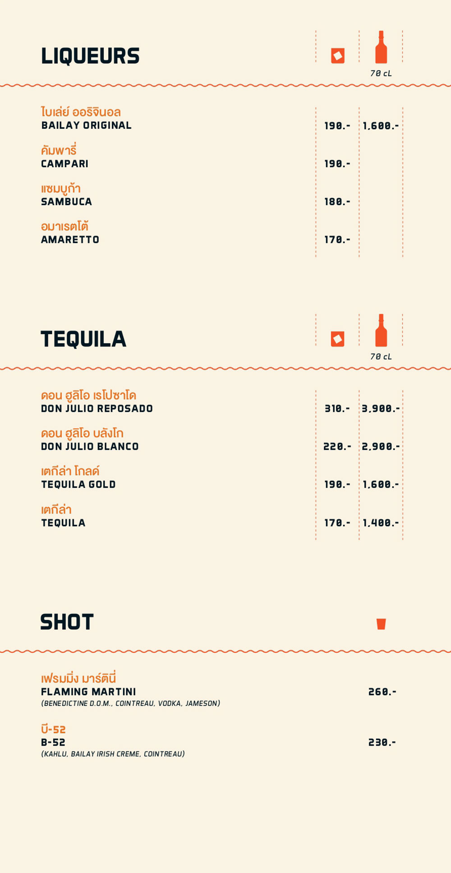Select the LIQUEURS section heading
Viewport: 451px width, 873px height.
(90, 56)
